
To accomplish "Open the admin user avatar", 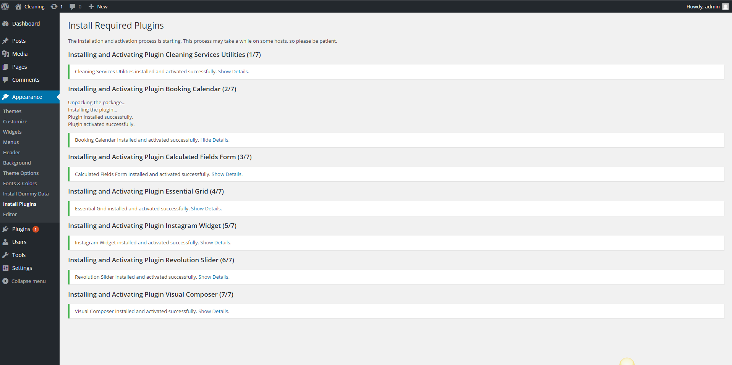I will pos(725,6).
